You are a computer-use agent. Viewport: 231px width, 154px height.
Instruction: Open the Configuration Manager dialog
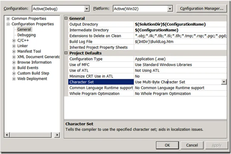[x=202, y=8]
